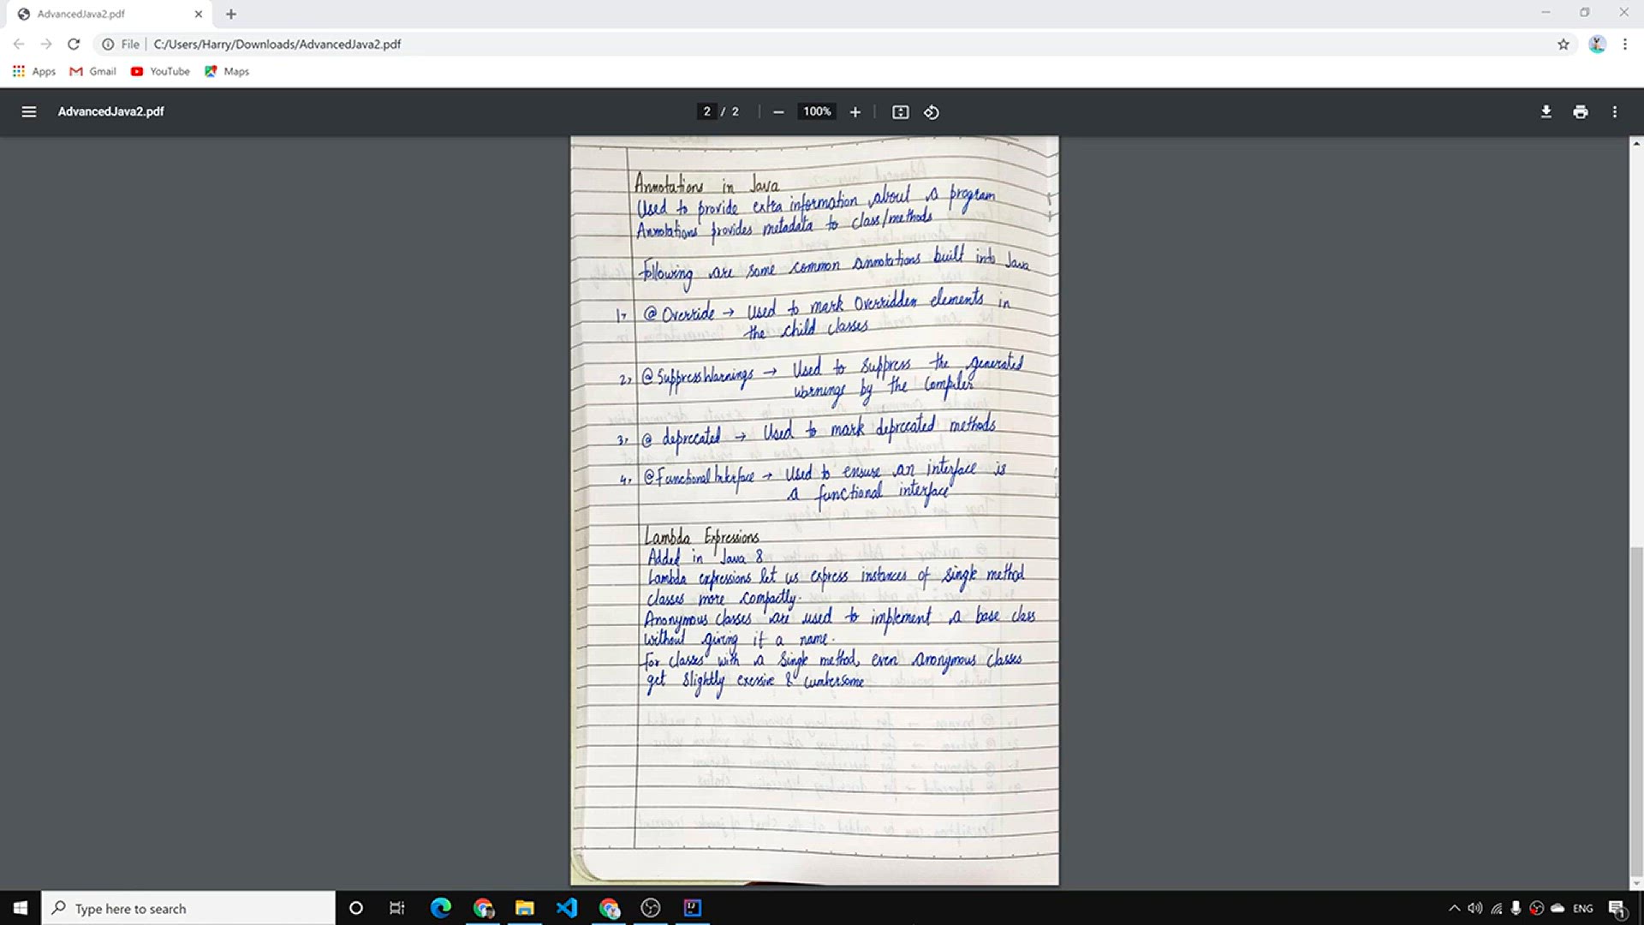Viewport: 1644px width, 925px height.
Task: Open YouTube bookmark
Action: [x=160, y=71]
